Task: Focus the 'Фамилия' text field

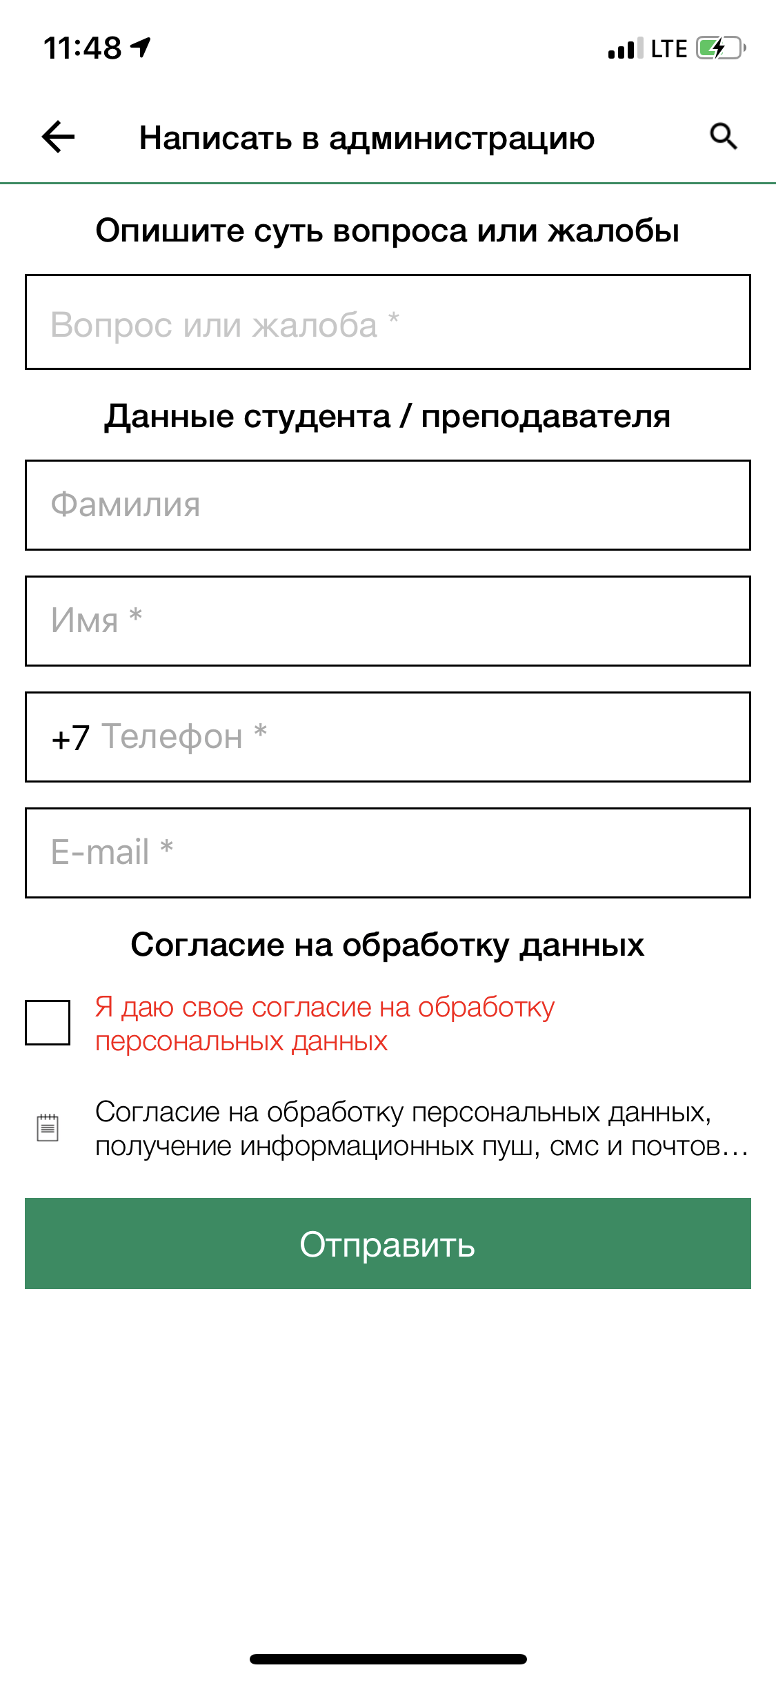Action: (388, 505)
